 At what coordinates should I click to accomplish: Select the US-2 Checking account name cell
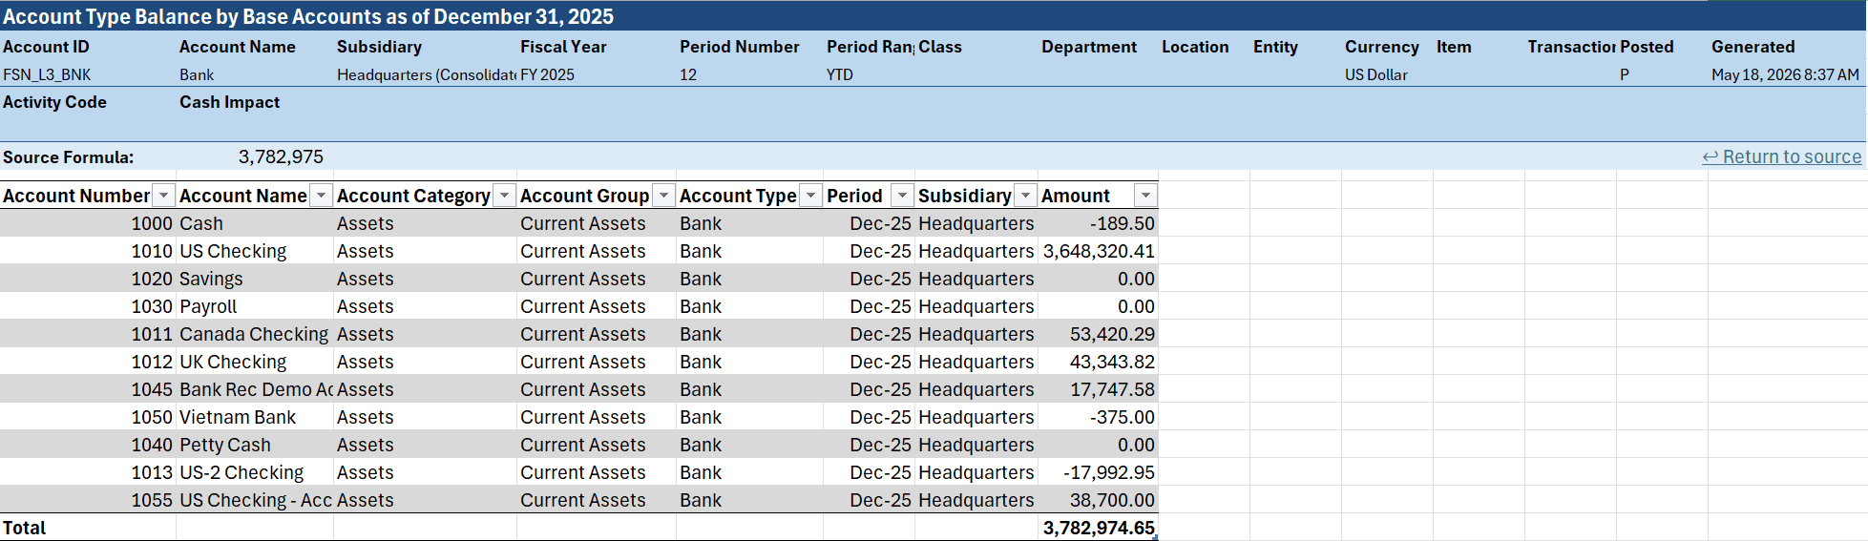click(255, 472)
